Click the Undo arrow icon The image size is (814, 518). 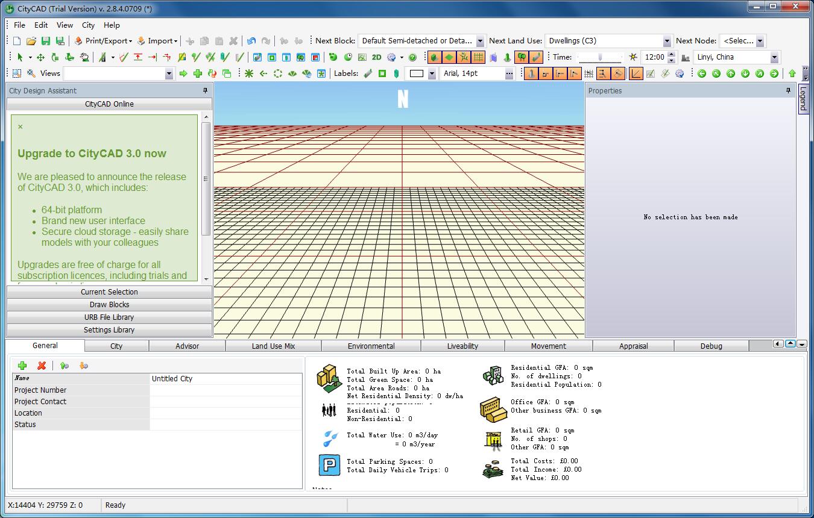(251, 41)
